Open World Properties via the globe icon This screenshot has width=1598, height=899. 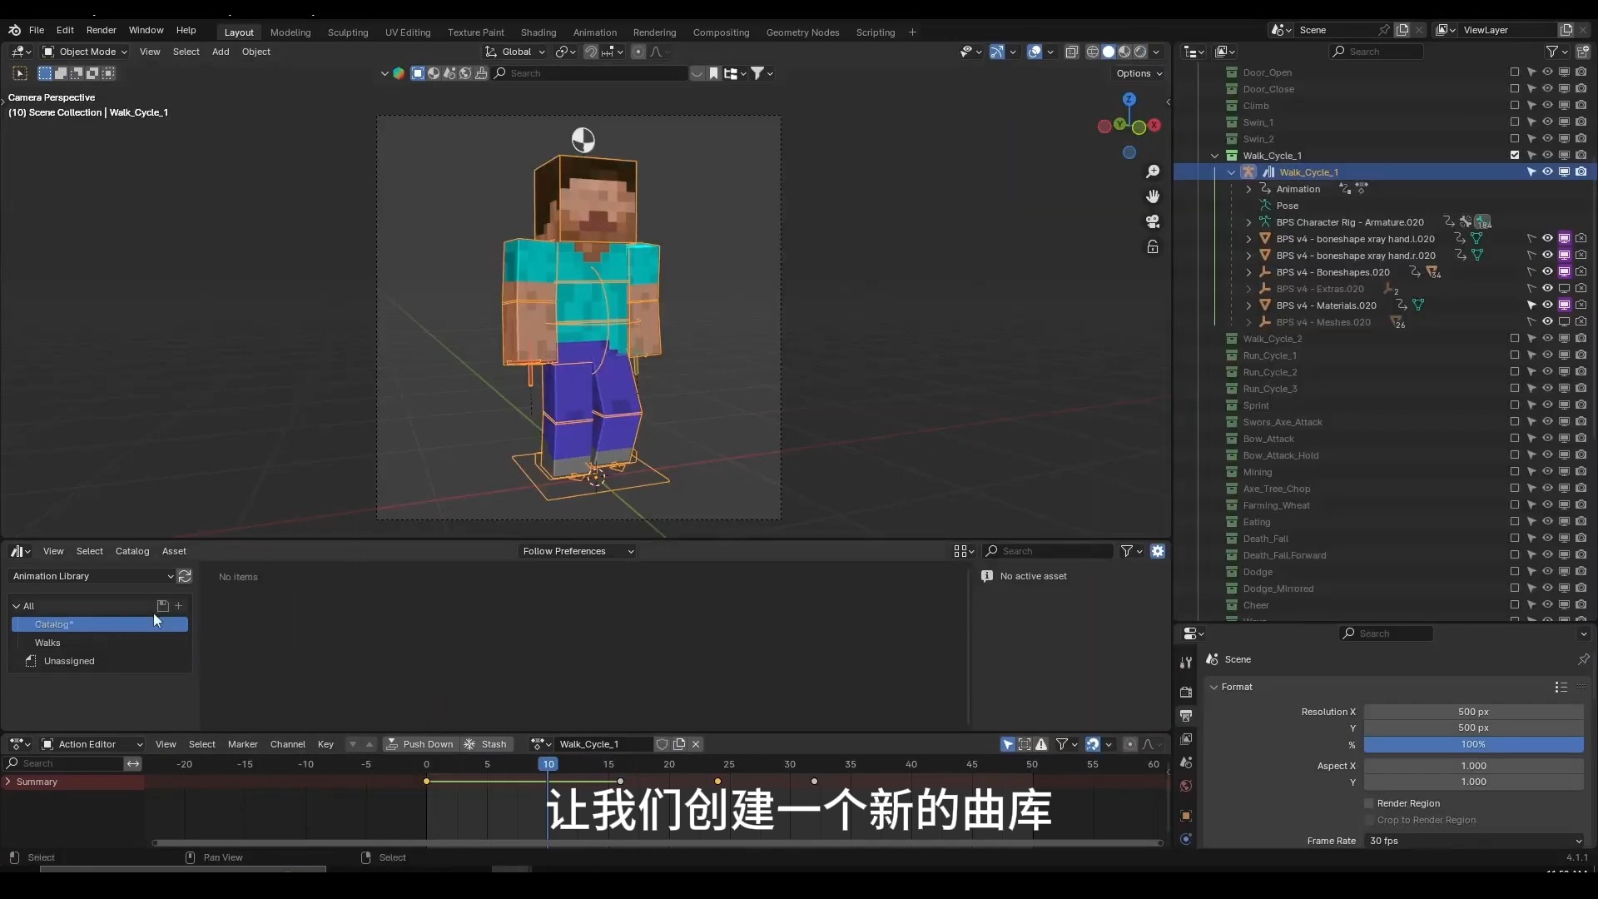click(1185, 785)
